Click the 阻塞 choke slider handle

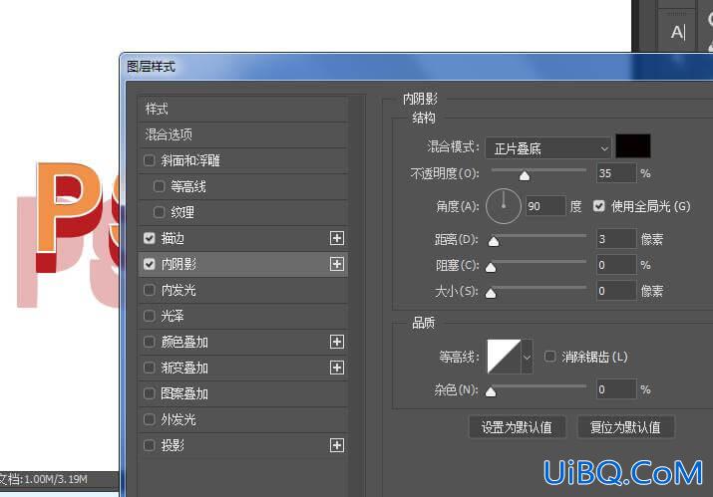(x=491, y=267)
